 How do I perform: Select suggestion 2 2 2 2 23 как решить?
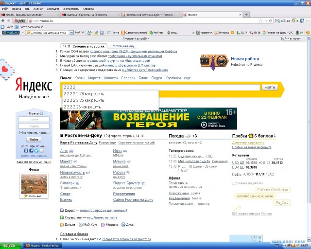[110, 107]
